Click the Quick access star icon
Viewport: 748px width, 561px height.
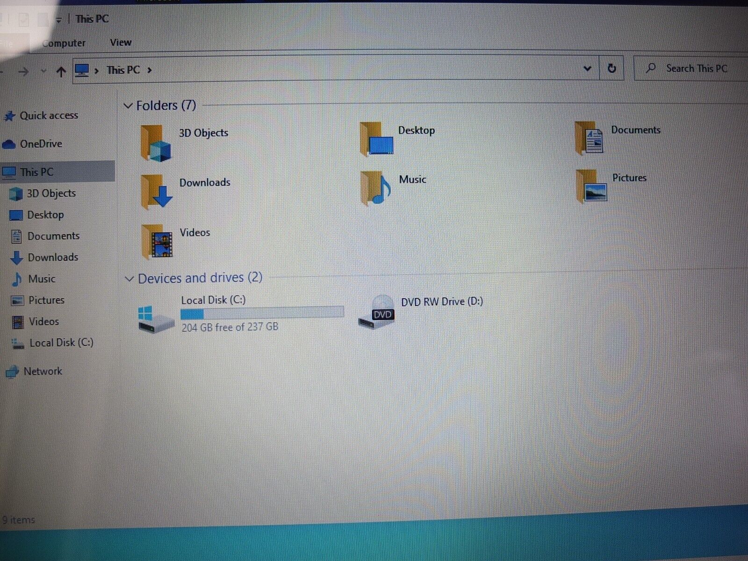click(x=9, y=116)
